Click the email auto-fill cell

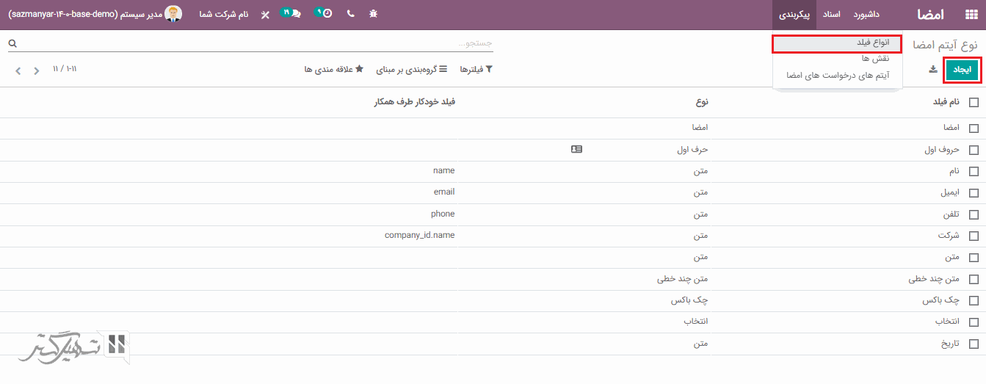(x=444, y=192)
